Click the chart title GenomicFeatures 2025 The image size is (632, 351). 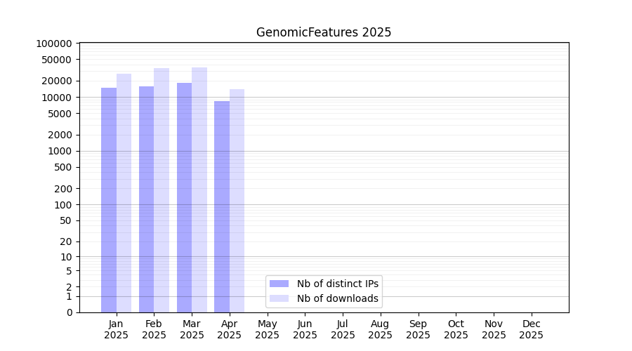pos(323,32)
